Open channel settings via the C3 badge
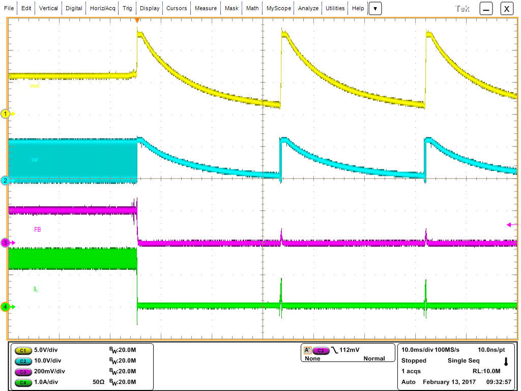Image resolution: width=521 pixels, height=391 pixels. [x=22, y=372]
